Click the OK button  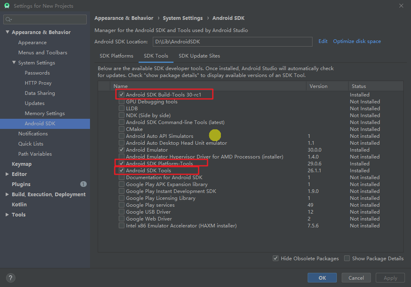(322, 278)
